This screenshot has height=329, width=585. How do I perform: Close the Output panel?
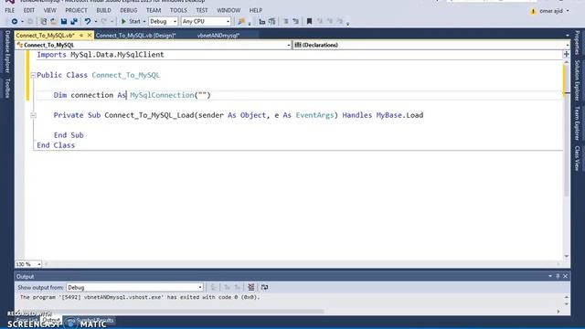(565, 276)
